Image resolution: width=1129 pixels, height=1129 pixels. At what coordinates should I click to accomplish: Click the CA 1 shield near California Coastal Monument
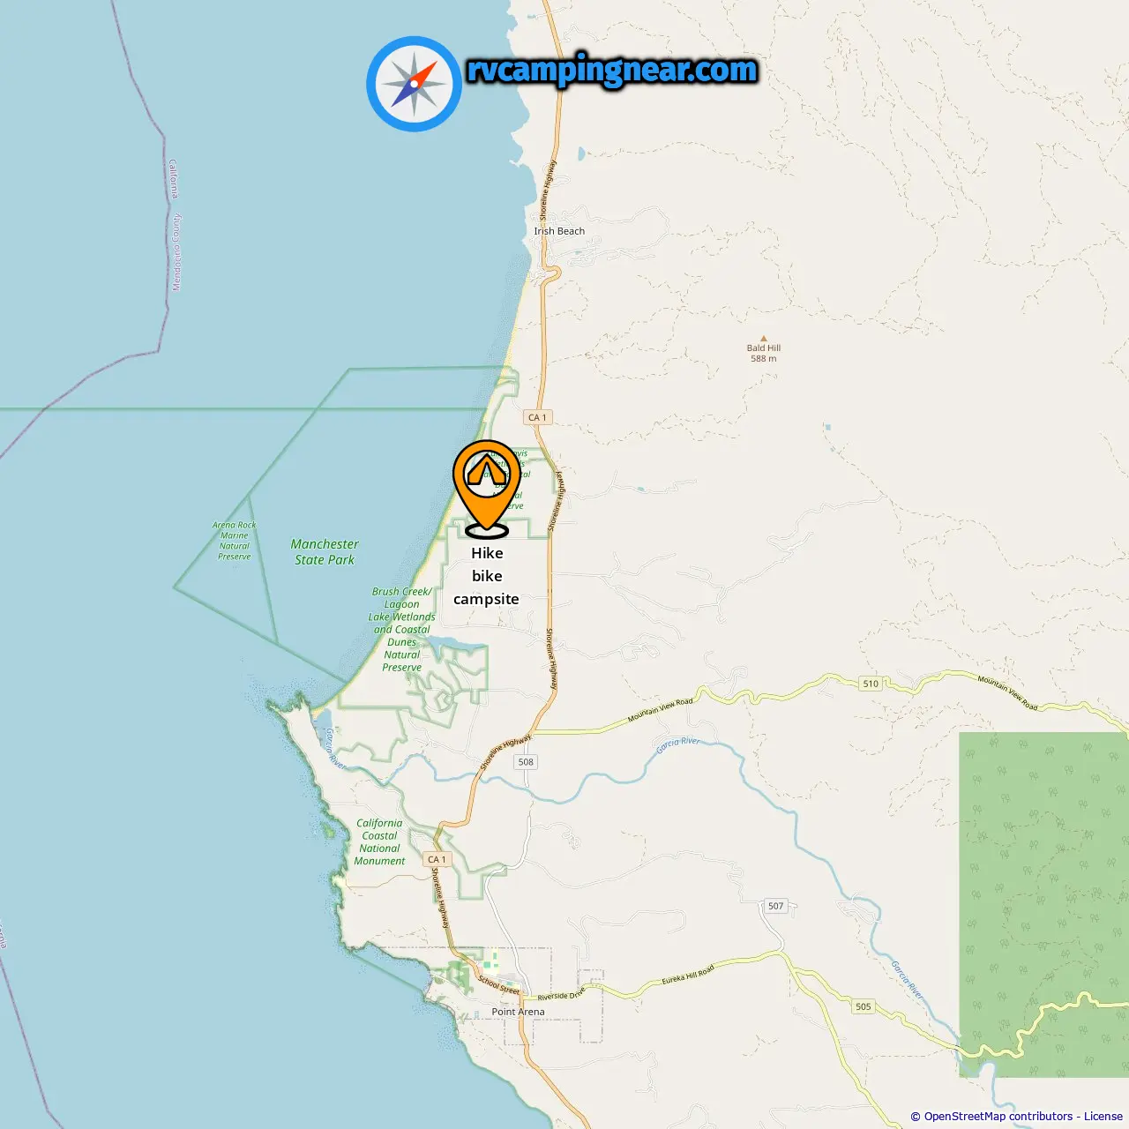click(437, 859)
